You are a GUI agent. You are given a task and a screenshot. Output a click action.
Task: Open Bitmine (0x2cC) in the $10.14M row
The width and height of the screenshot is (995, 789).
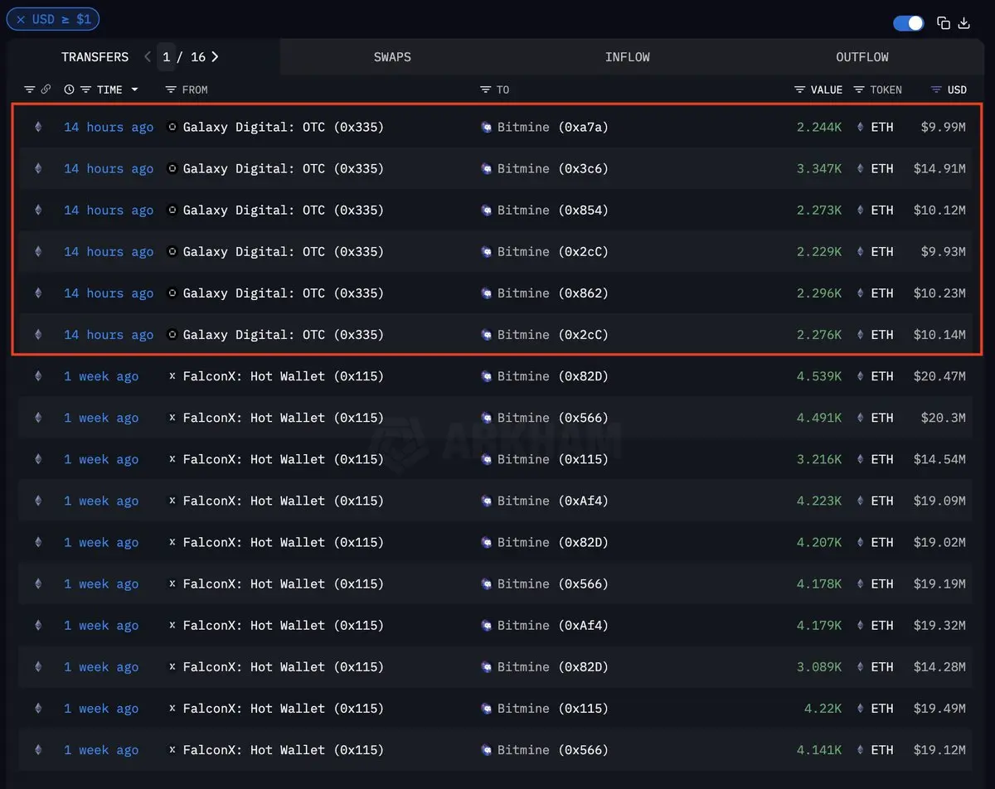(x=553, y=335)
